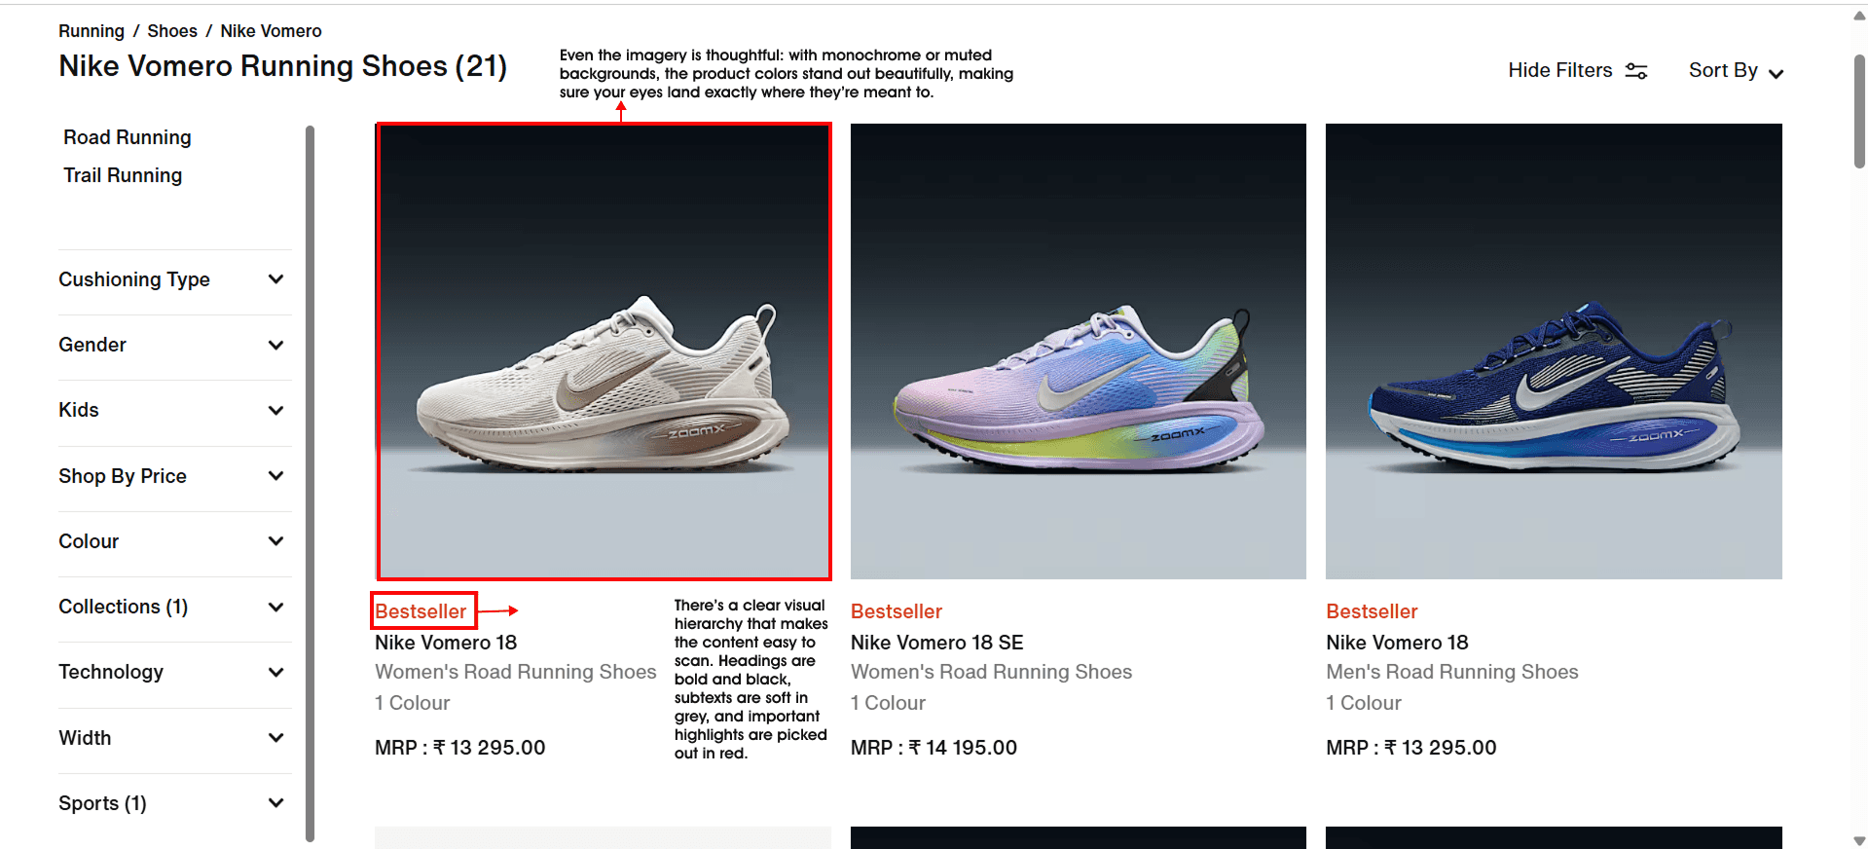Expand the Shop By Price filter chevron

(x=275, y=476)
